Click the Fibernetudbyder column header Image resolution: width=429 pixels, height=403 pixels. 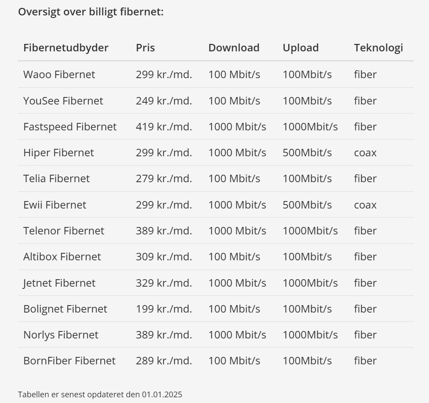click(66, 48)
